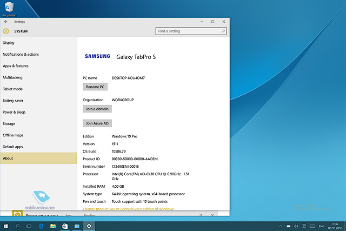This screenshot has height=231, width=346.
Task: Select Default apps in the sidebar
Action: point(38,147)
